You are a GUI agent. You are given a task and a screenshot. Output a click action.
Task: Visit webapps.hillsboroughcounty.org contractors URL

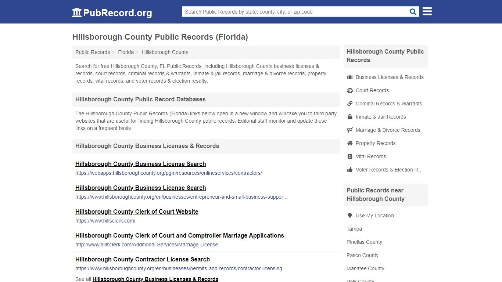[x=169, y=173]
